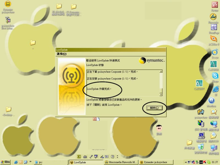The width and height of the screenshot is (220, 165).
Task: Open the 我的電腦 My Computer icon
Action: 214,150
